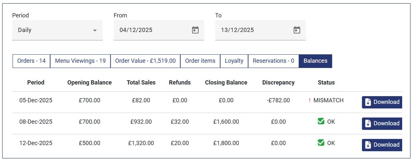The height and width of the screenshot is (162, 413).
Task: Go to the Order items tab
Action: coord(200,61)
